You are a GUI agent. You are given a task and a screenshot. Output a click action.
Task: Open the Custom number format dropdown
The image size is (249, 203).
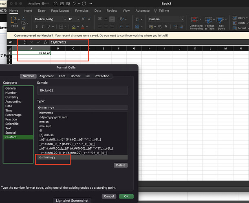coord(165,19)
